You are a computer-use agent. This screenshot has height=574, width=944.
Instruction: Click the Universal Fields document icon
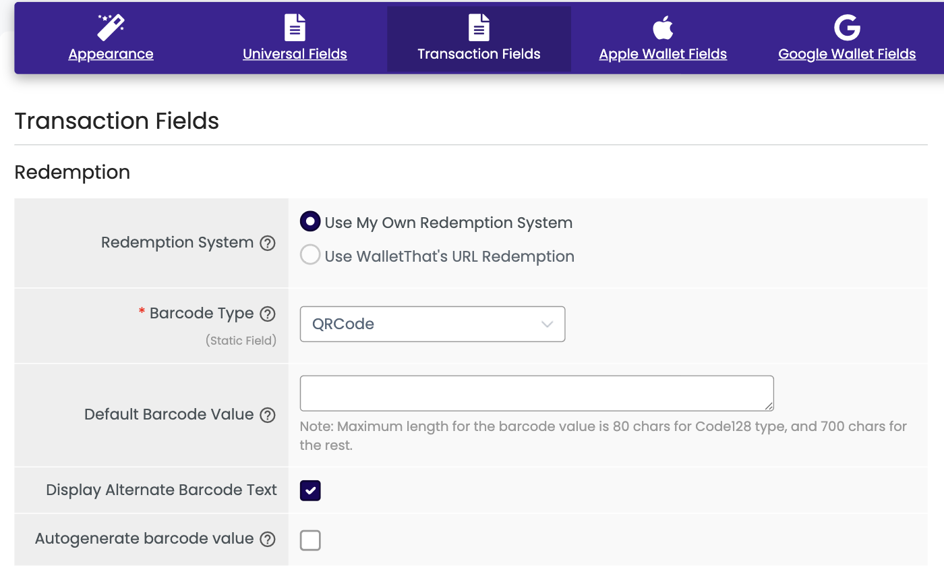(295, 28)
